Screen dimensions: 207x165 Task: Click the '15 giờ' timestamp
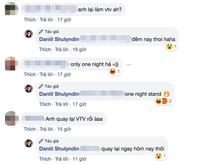click(64, 129)
